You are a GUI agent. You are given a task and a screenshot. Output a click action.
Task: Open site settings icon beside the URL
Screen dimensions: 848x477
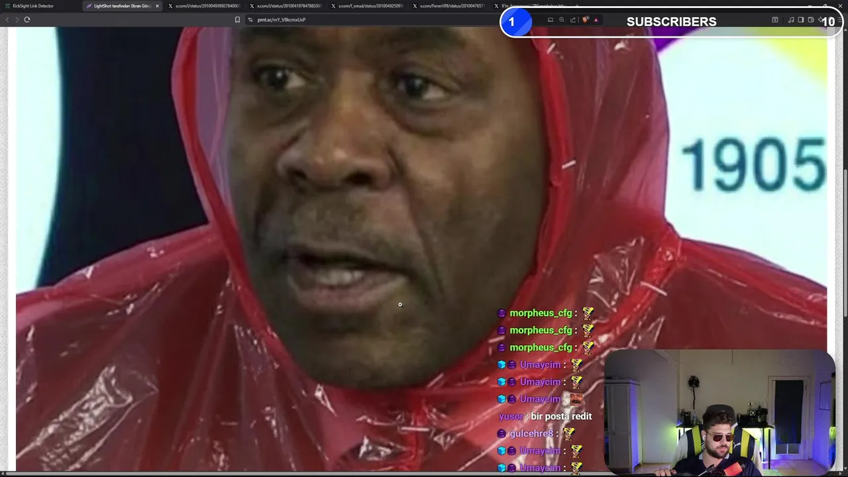(250, 19)
